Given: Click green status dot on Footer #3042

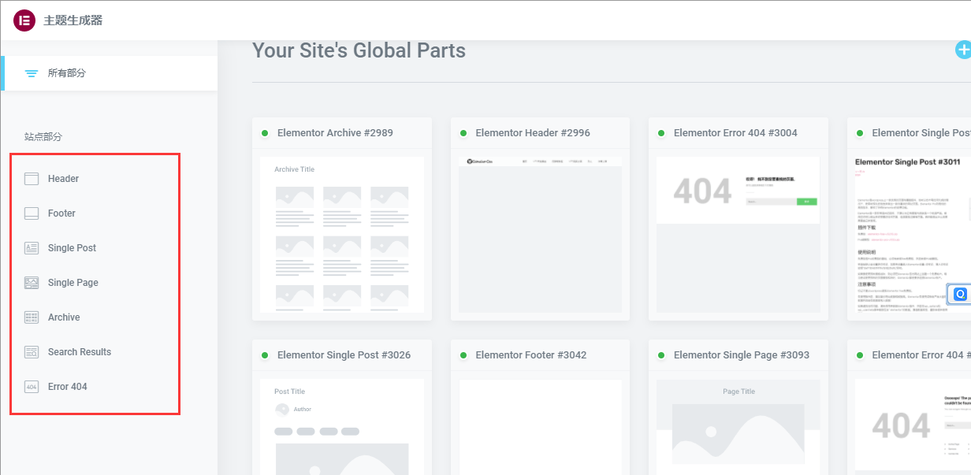Looking at the screenshot, I should (463, 355).
